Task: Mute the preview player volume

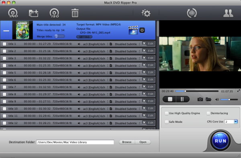Action: coord(217,100)
